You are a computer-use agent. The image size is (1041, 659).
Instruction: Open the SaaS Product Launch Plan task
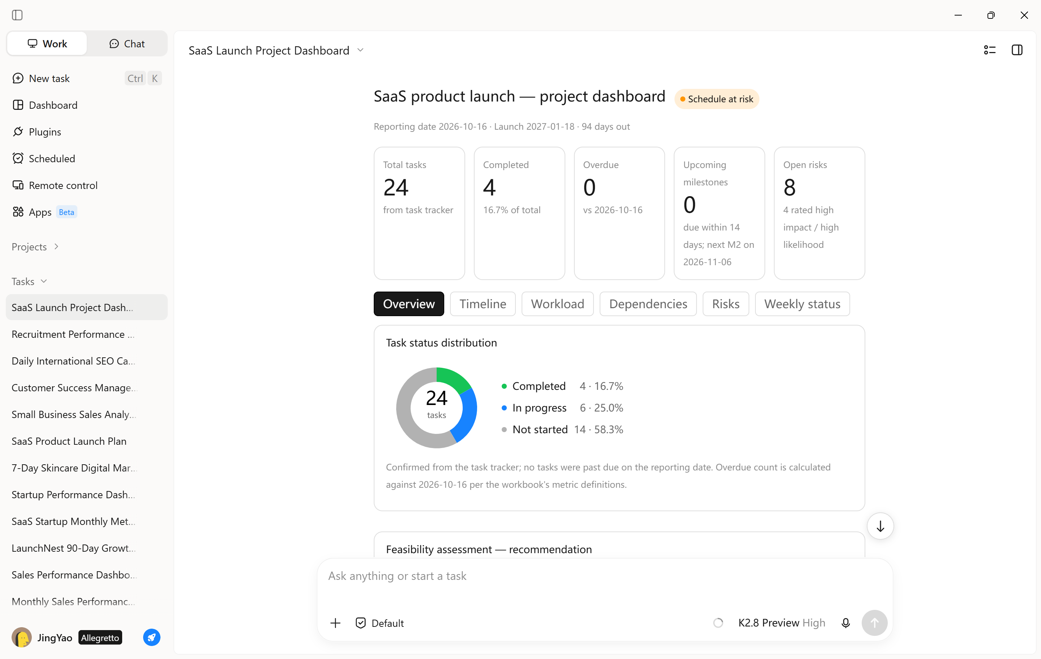[x=86, y=441]
